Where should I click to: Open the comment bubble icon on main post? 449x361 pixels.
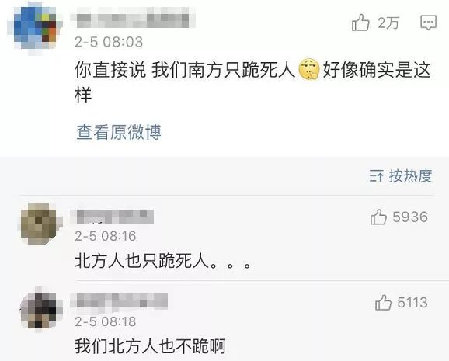(428, 23)
